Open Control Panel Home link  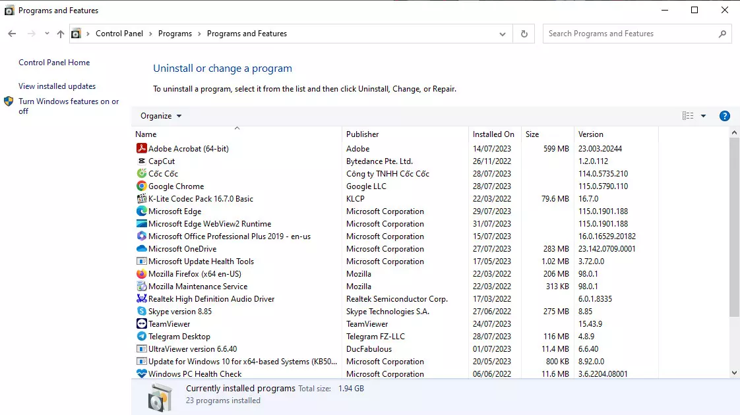[x=54, y=62]
